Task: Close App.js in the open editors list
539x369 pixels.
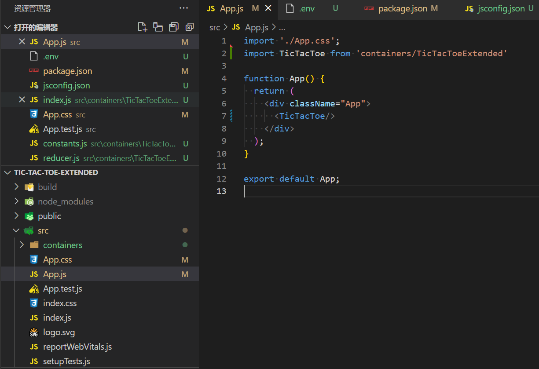Action: [x=22, y=42]
